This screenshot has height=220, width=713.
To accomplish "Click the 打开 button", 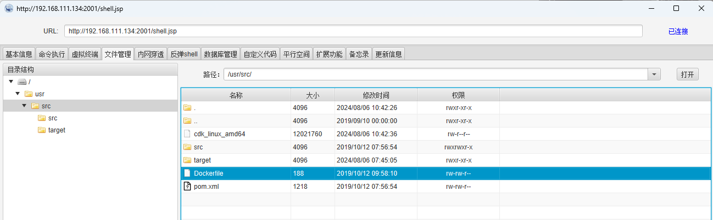I will pyautogui.click(x=687, y=75).
